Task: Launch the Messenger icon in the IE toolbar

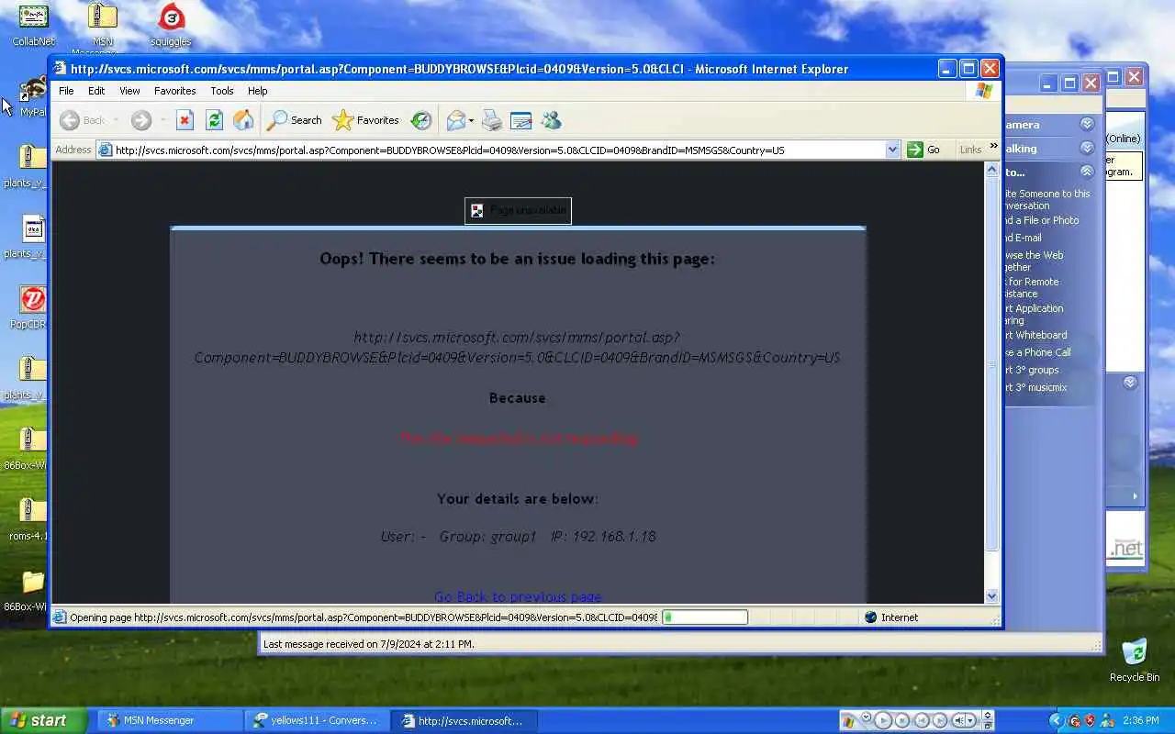Action: point(551,120)
